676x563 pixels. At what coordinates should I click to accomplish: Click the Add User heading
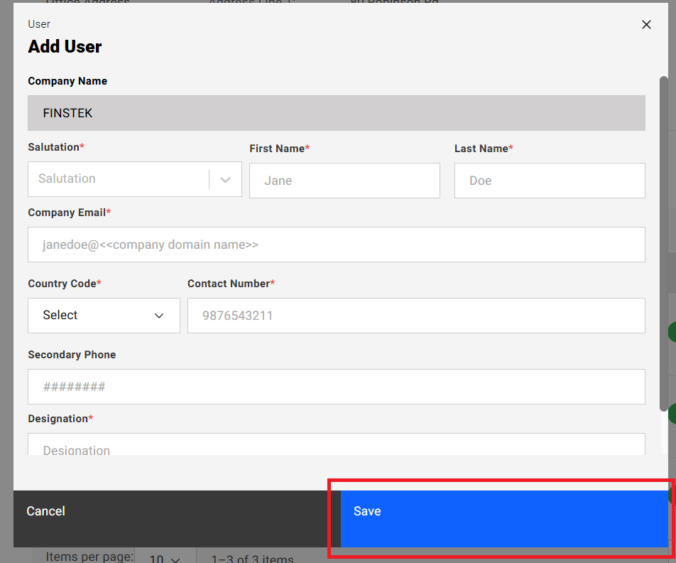pos(65,47)
